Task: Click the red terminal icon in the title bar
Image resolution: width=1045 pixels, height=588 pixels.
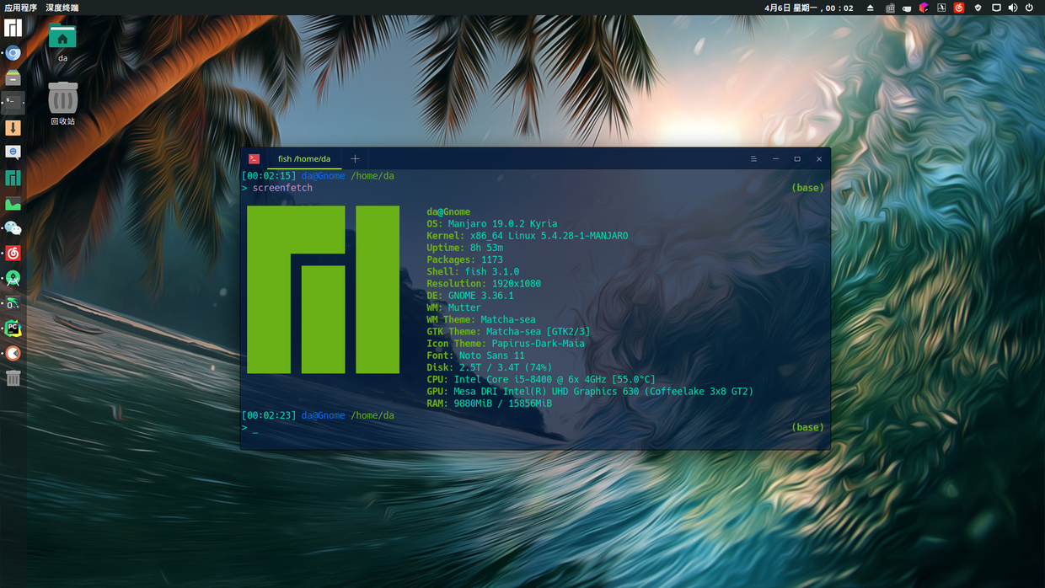Action: [x=254, y=158]
